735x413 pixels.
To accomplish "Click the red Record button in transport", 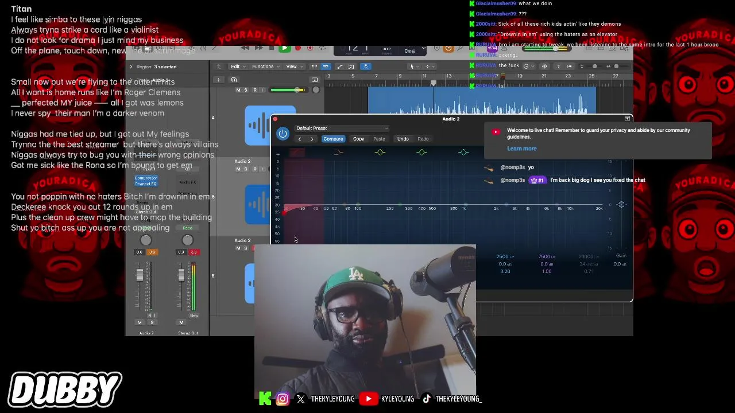I will pyautogui.click(x=298, y=48).
